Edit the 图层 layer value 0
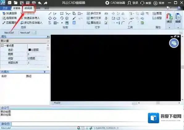This screenshot has height=130, width=184. click(x=37, y=54)
